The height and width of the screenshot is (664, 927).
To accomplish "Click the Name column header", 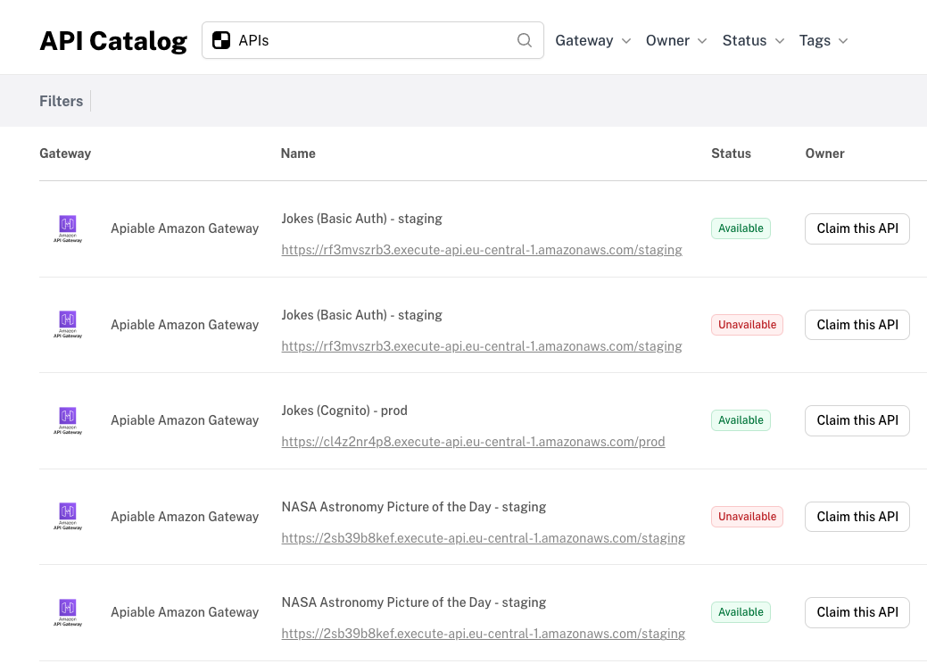I will point(298,154).
